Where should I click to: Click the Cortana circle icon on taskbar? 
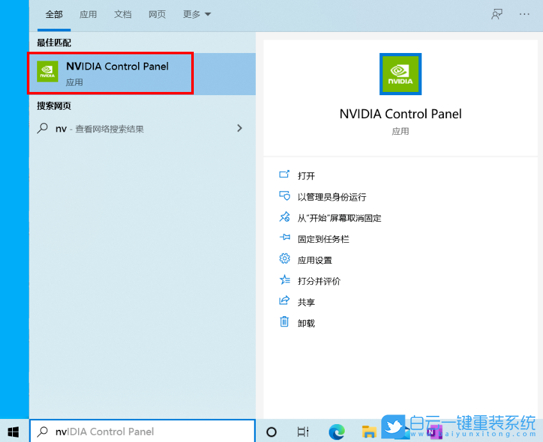point(272,431)
